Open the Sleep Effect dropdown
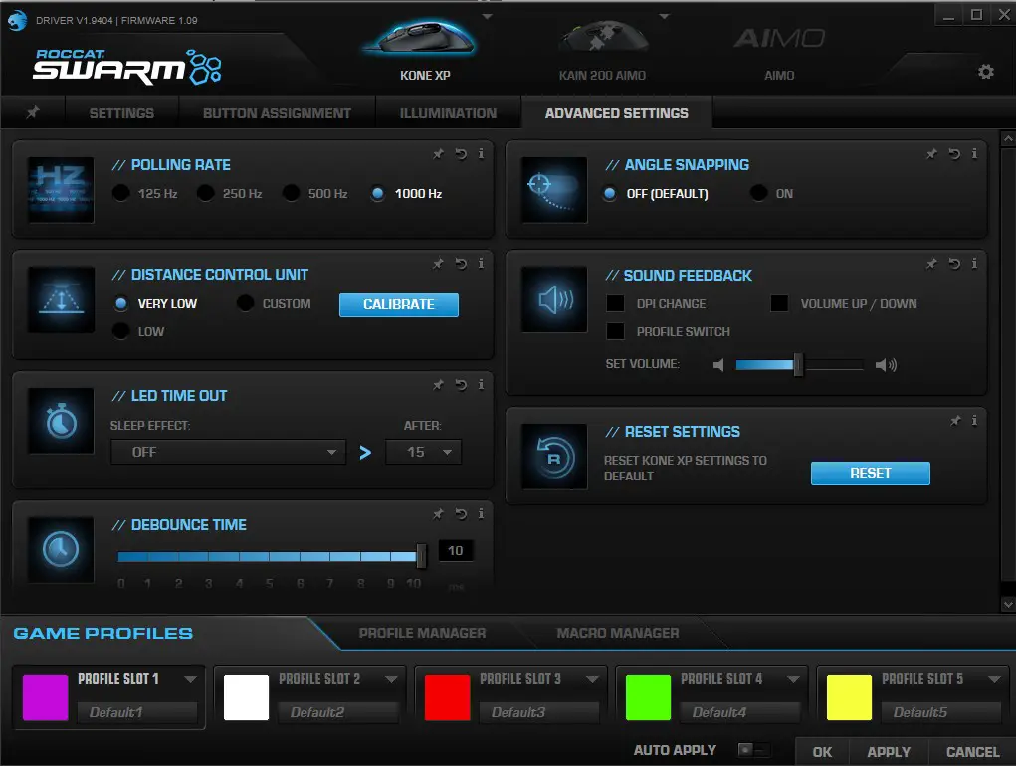This screenshot has height=766, width=1016. [228, 452]
